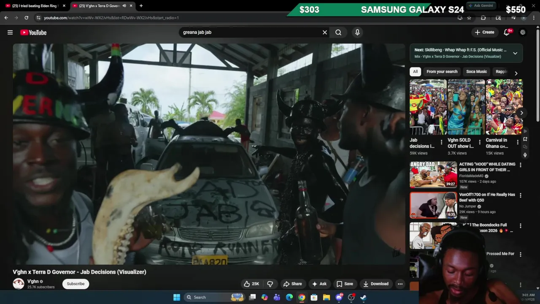The height and width of the screenshot is (304, 540).
Task: Reload the page in Chrome
Action: (x=26, y=18)
